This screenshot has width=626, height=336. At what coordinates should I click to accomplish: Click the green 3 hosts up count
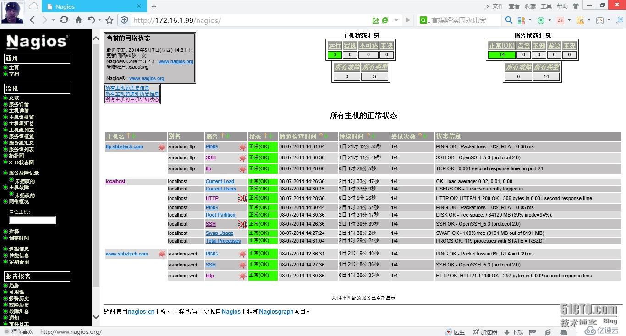pyautogui.click(x=335, y=54)
